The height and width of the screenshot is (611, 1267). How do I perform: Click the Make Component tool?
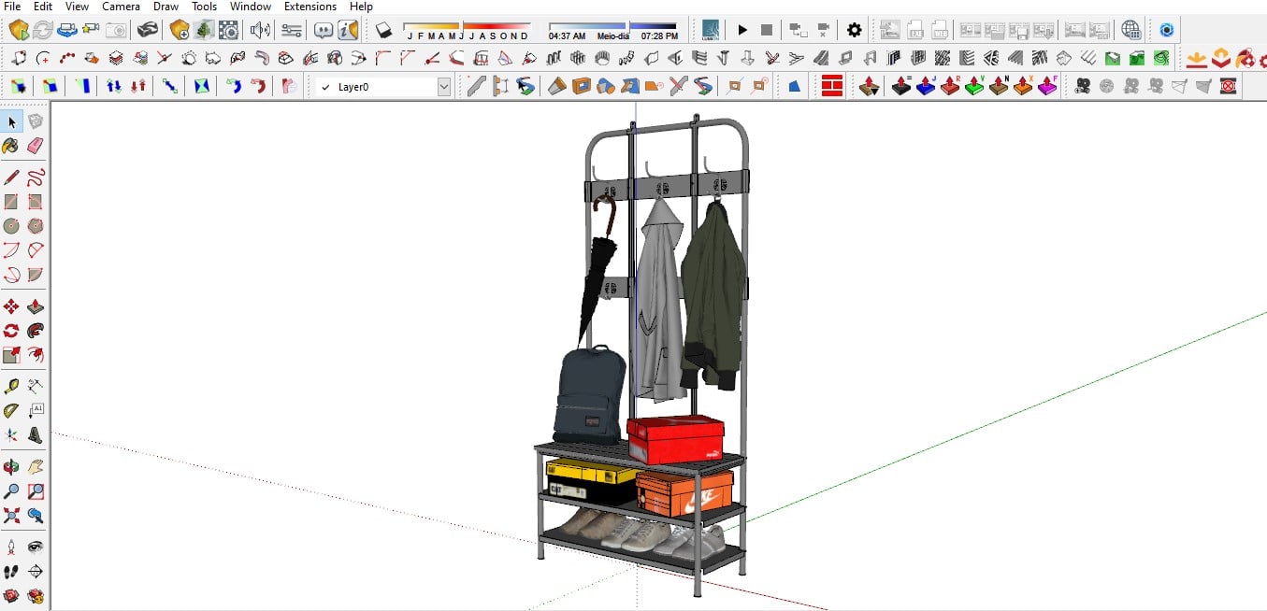point(36,122)
